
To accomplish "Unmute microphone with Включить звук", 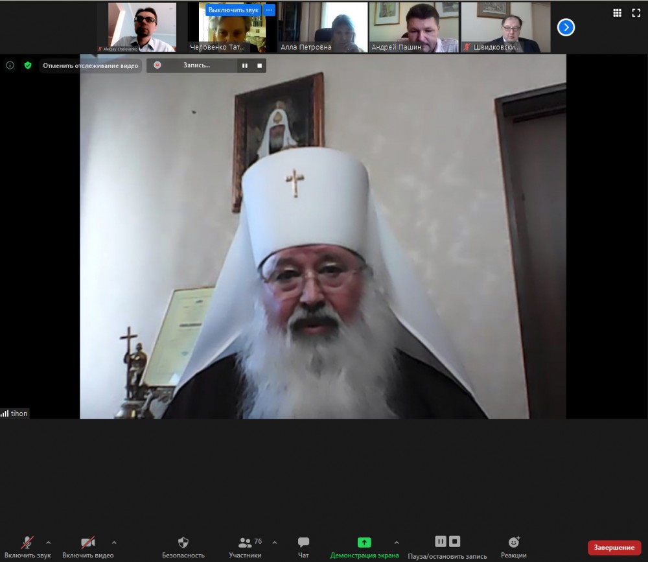I will tap(27, 543).
